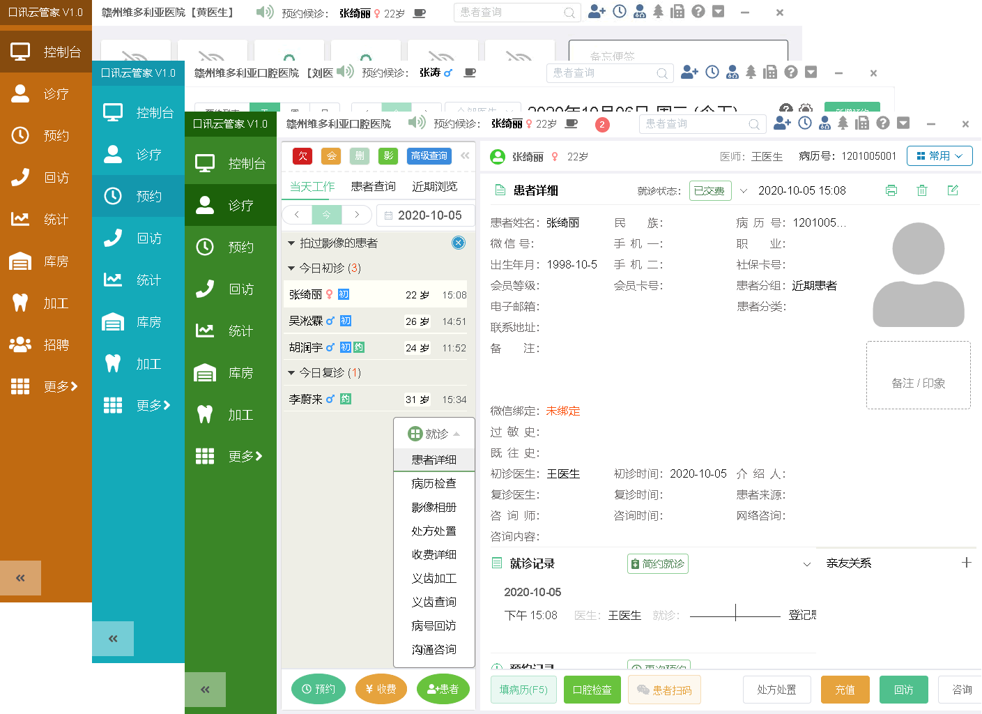Toggle the red 欠 filter button

pyautogui.click(x=302, y=156)
